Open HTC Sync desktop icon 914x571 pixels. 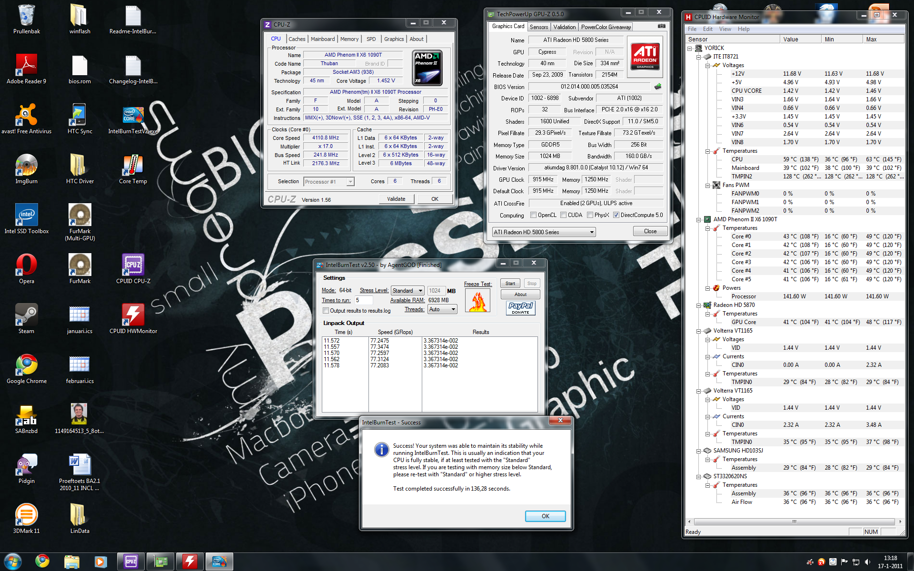(x=79, y=119)
